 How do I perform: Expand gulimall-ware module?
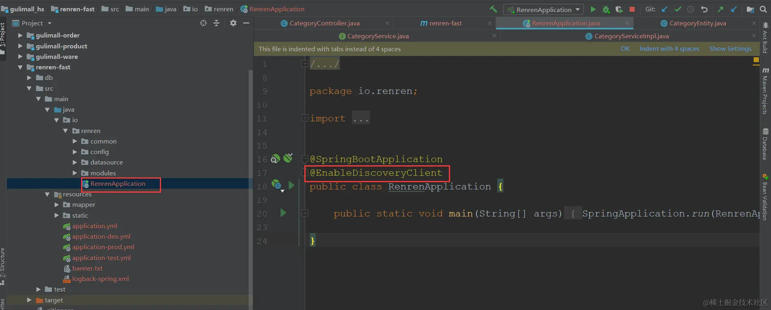click(20, 56)
